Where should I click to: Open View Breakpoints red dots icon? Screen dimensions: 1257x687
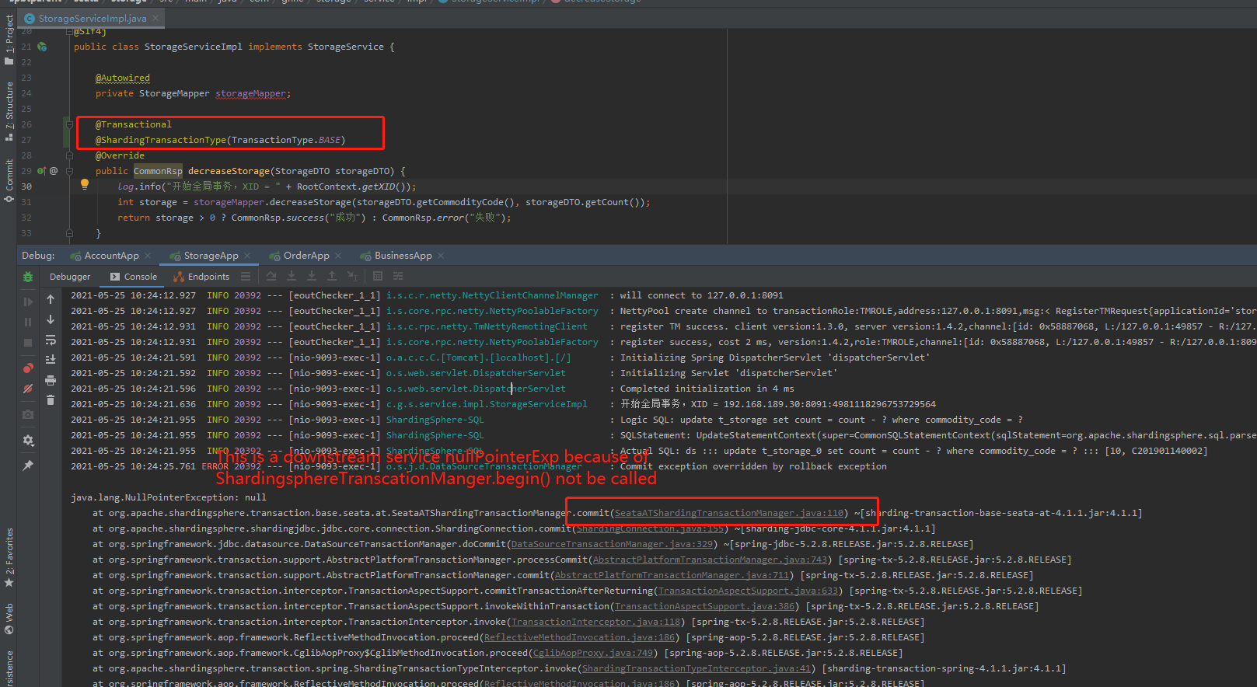click(28, 368)
